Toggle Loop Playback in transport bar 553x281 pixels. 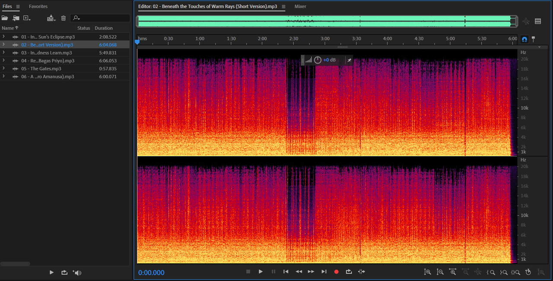349,272
